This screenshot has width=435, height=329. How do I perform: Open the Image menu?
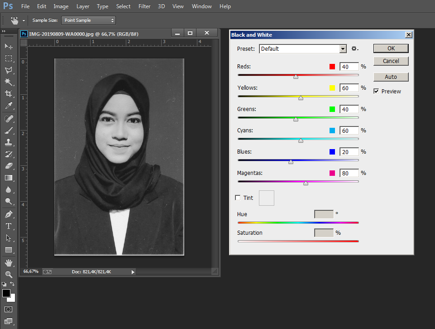point(61,6)
